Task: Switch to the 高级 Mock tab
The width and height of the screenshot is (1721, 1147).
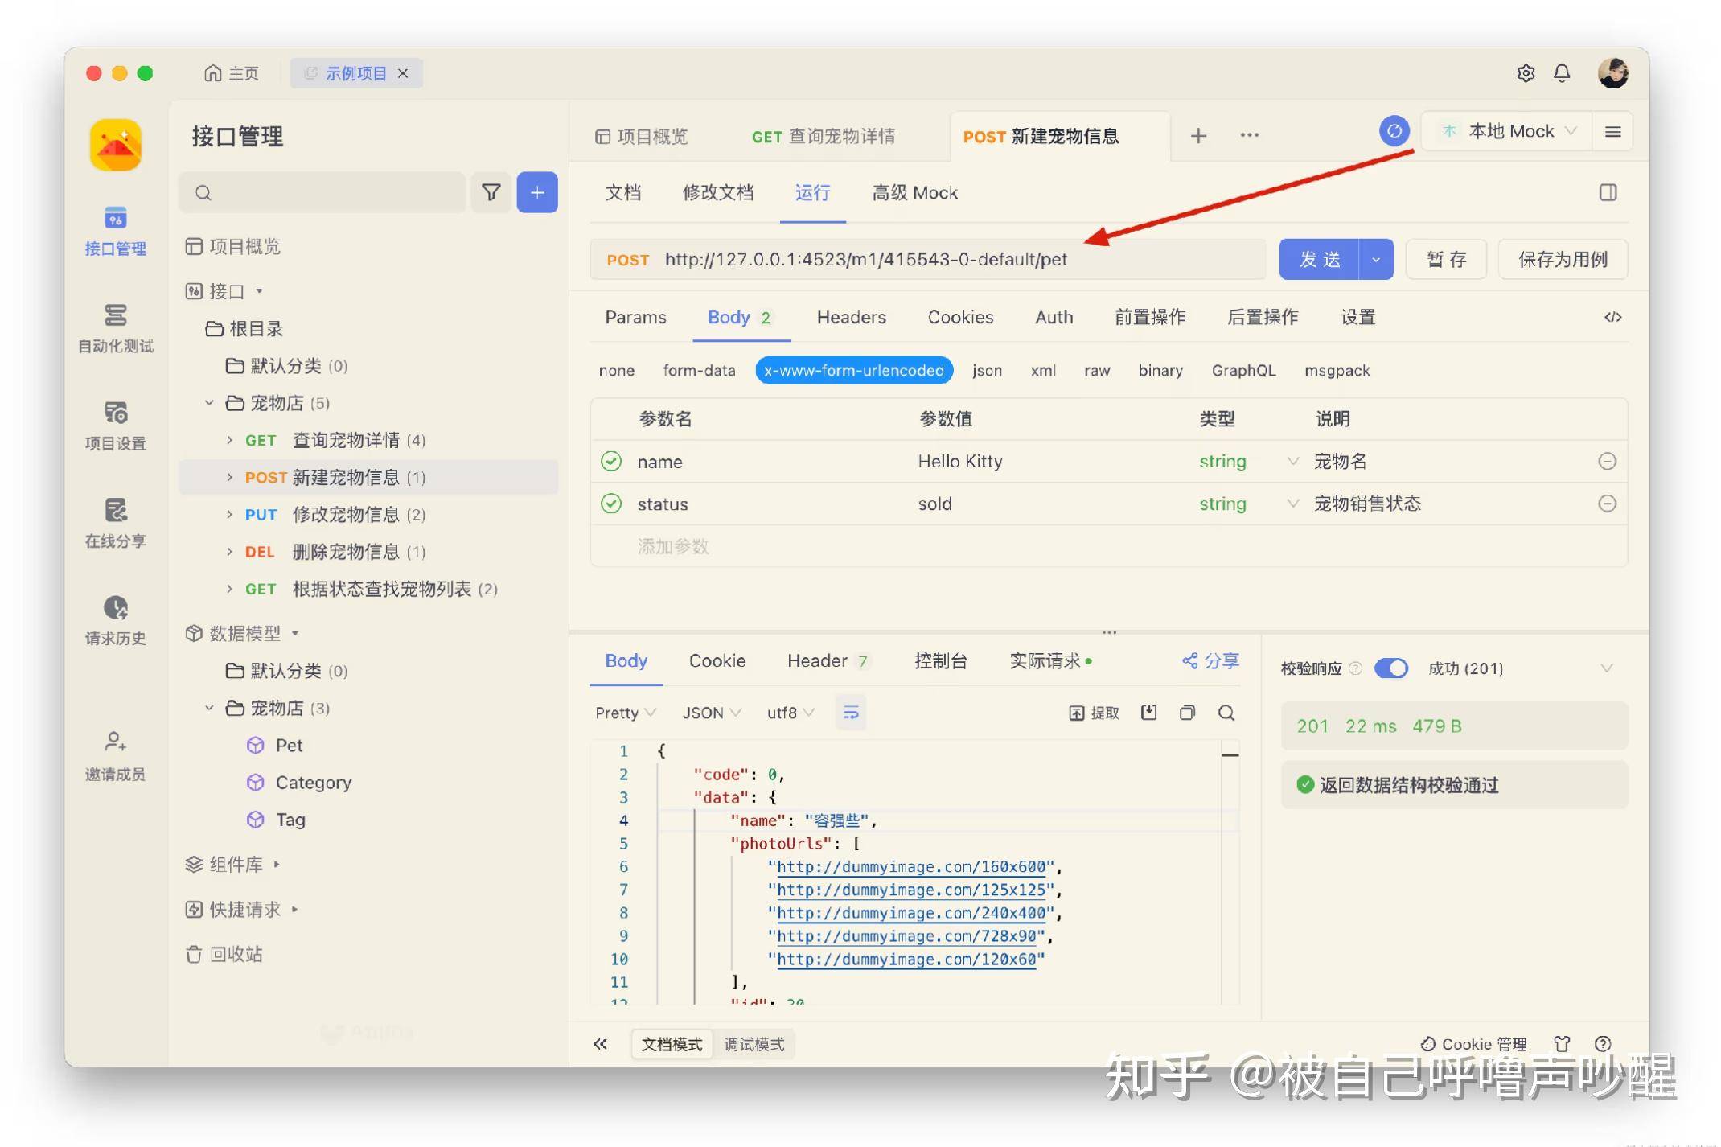Action: 914,192
